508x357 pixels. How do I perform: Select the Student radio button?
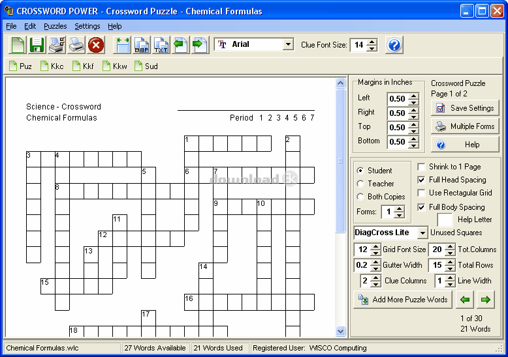360,171
